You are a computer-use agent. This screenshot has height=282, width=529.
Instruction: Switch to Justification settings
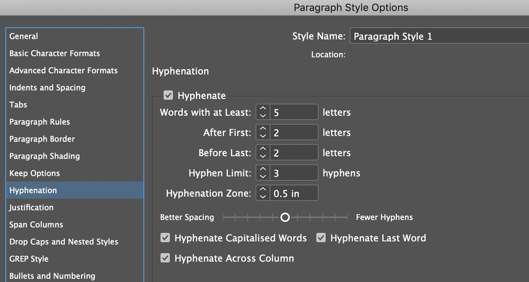click(x=31, y=207)
